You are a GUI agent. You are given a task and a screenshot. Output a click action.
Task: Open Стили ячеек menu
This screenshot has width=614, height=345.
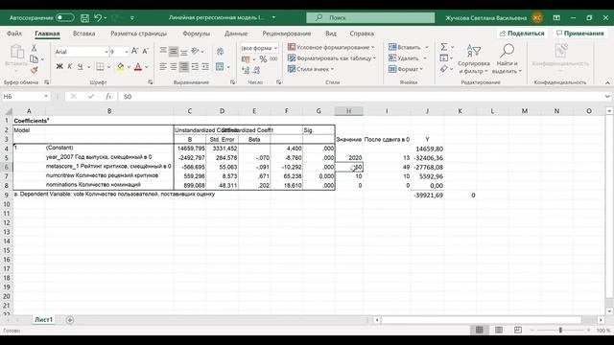point(311,69)
